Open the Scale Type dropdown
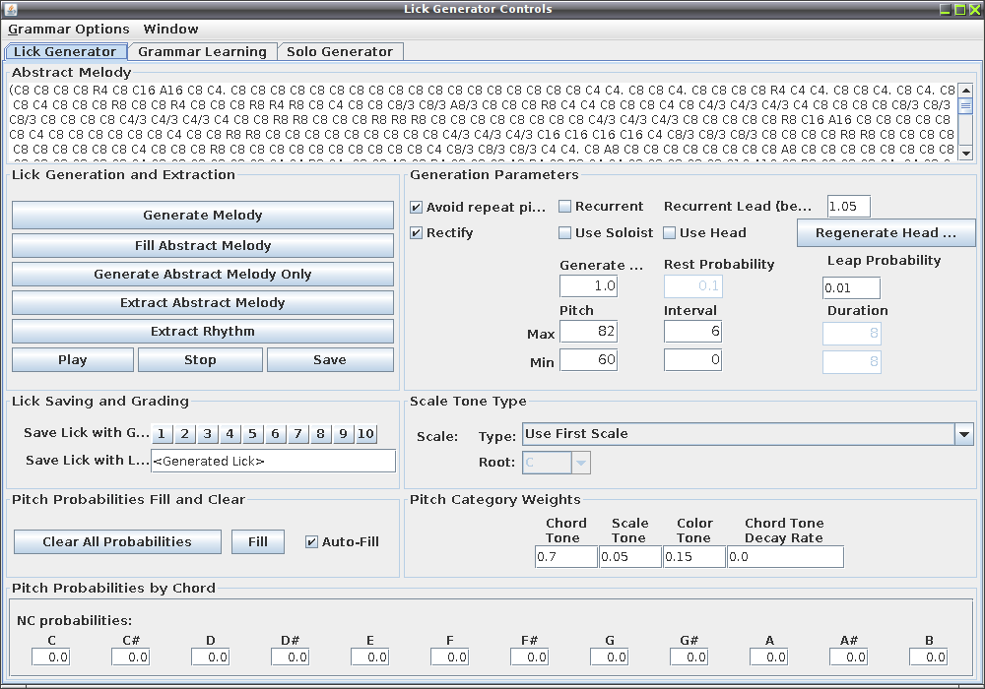 coord(963,434)
